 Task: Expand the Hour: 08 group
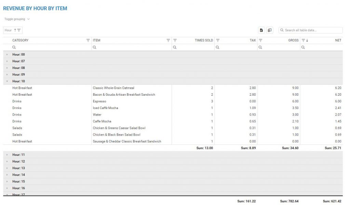7,68
